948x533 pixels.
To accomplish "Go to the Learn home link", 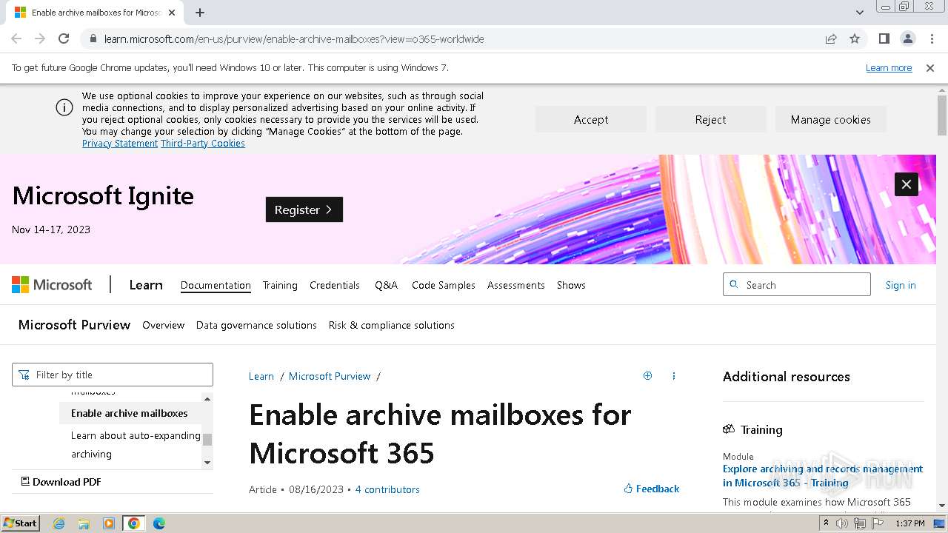I will 146,284.
